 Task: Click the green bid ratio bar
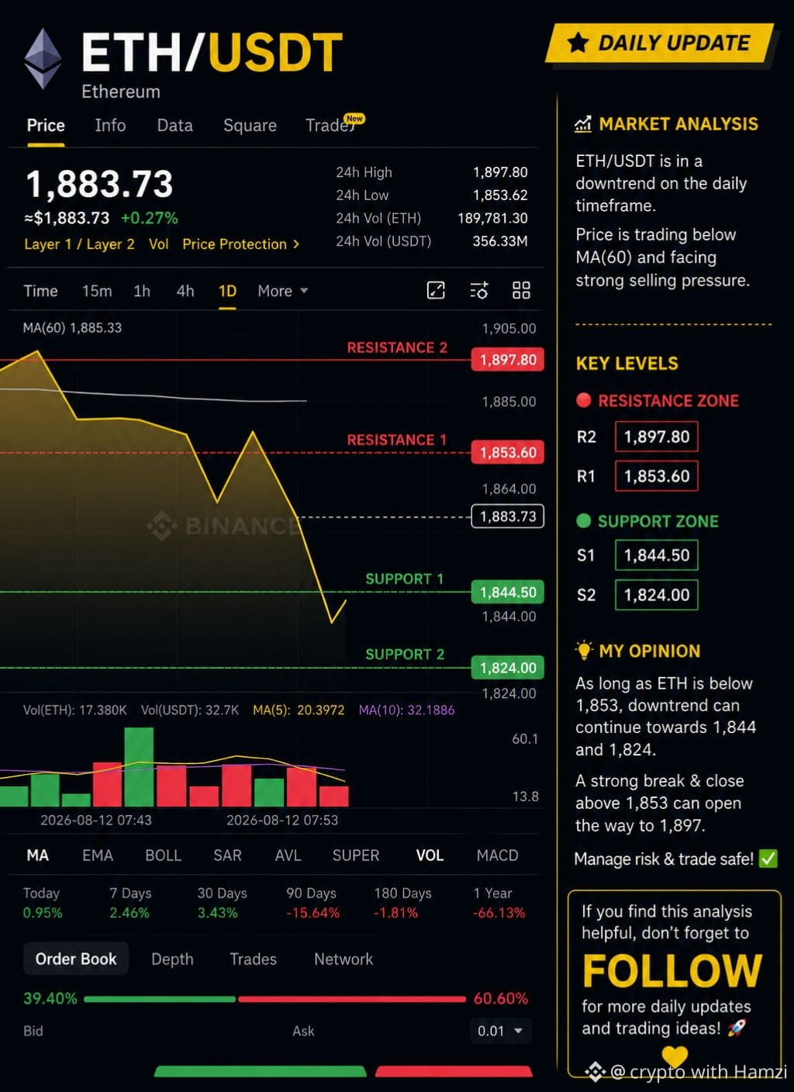[x=160, y=999]
